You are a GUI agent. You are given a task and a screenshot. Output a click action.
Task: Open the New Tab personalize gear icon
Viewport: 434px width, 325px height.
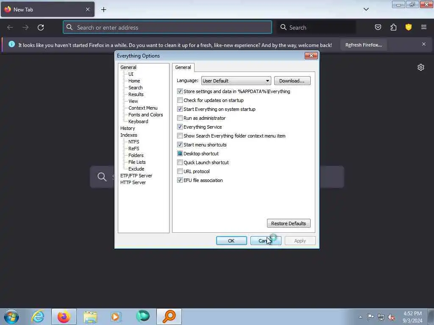tap(421, 67)
